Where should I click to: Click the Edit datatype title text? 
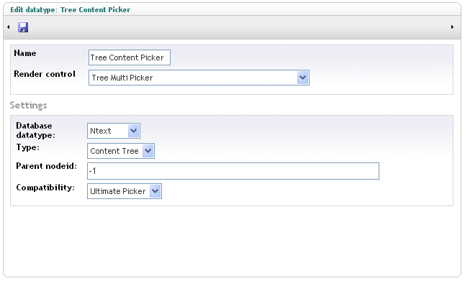(x=71, y=10)
